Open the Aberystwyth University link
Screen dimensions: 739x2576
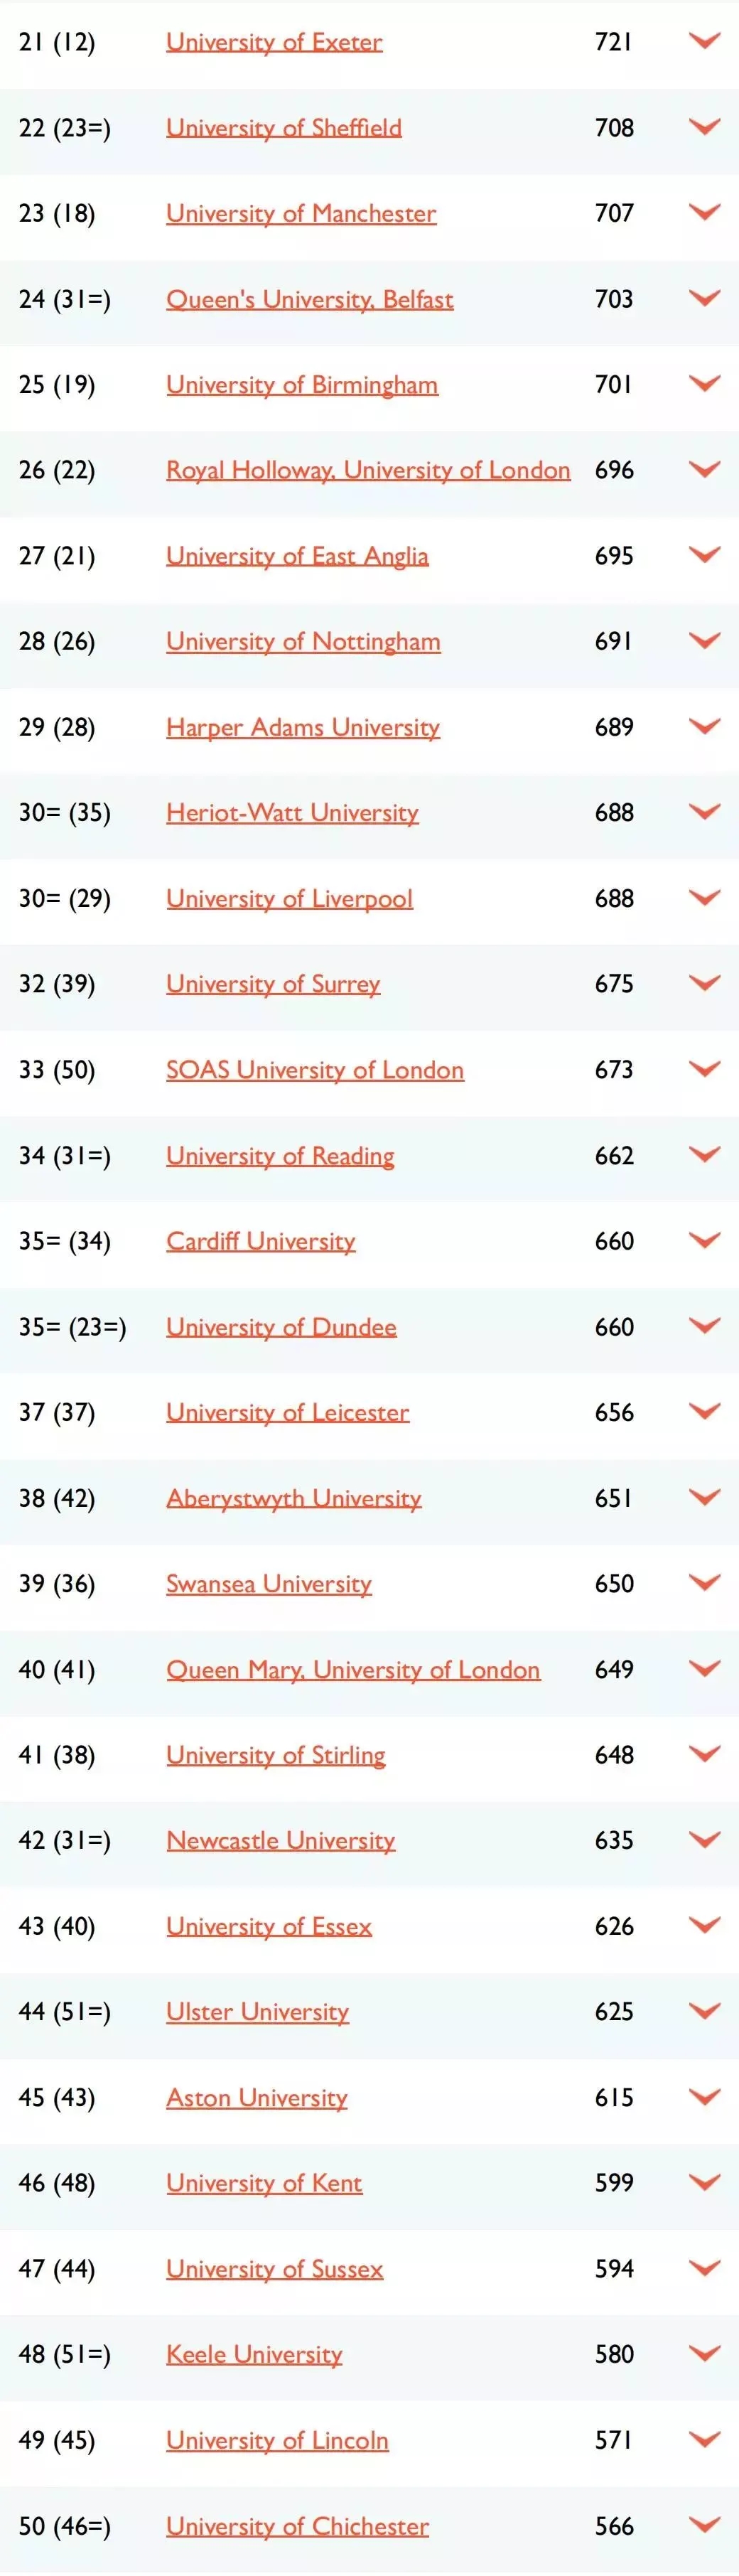(294, 1498)
